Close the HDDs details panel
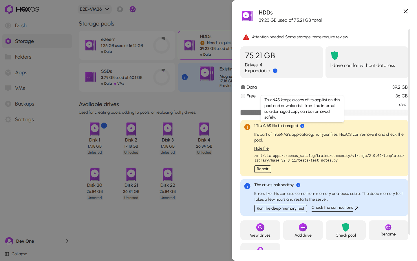Viewport: 417px width, 261px height. click(x=406, y=11)
